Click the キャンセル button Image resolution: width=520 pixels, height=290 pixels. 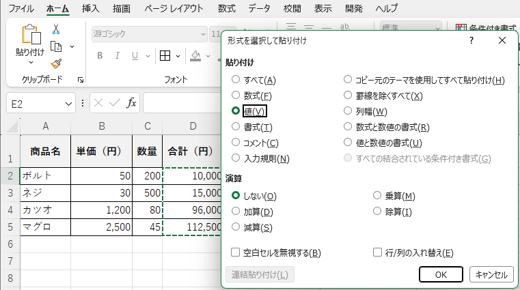pos(491,274)
